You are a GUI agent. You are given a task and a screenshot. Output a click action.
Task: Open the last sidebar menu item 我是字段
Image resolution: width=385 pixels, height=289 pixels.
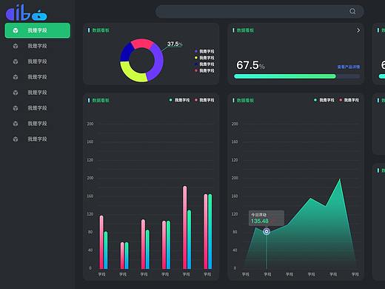point(37,139)
